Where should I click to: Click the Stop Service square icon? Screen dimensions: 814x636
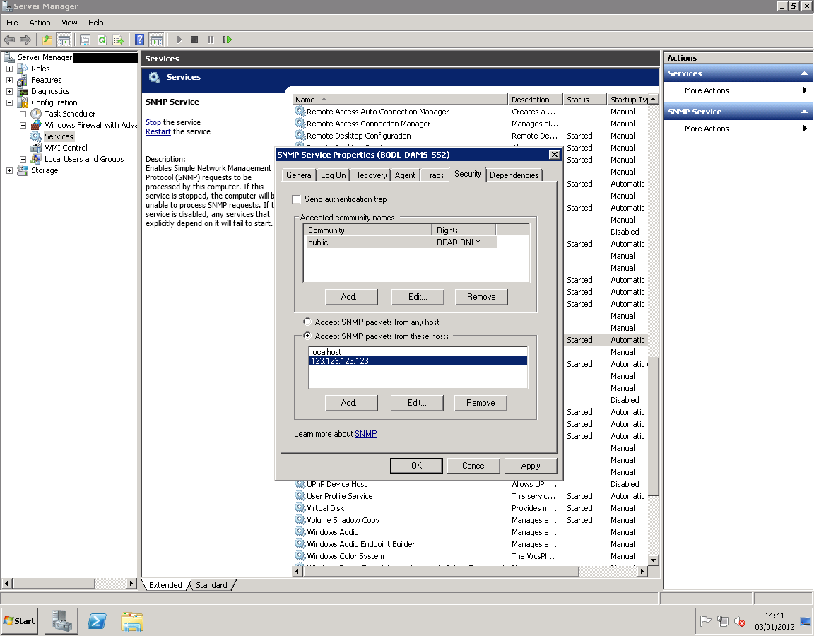[x=194, y=40]
